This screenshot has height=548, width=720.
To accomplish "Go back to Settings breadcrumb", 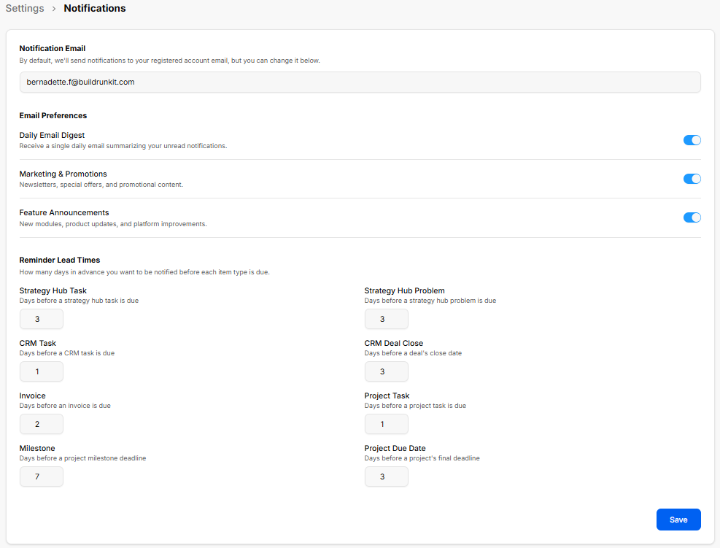I will pyautogui.click(x=25, y=8).
